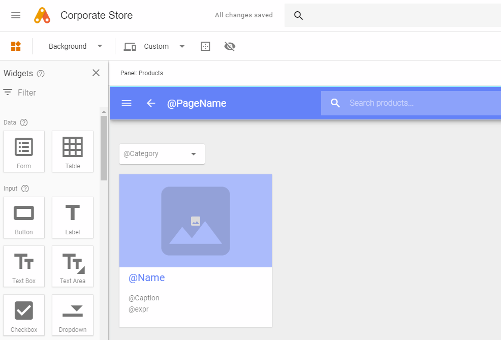This screenshot has height=340, width=501.
Task: Click the grid display toolbar icon
Action: click(x=205, y=46)
